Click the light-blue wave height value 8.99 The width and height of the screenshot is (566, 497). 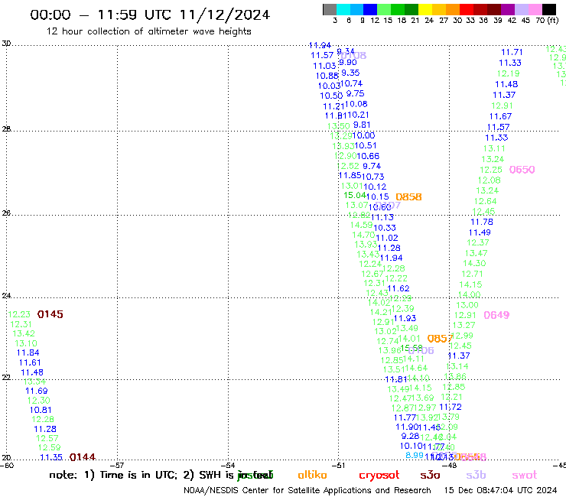tap(415, 456)
